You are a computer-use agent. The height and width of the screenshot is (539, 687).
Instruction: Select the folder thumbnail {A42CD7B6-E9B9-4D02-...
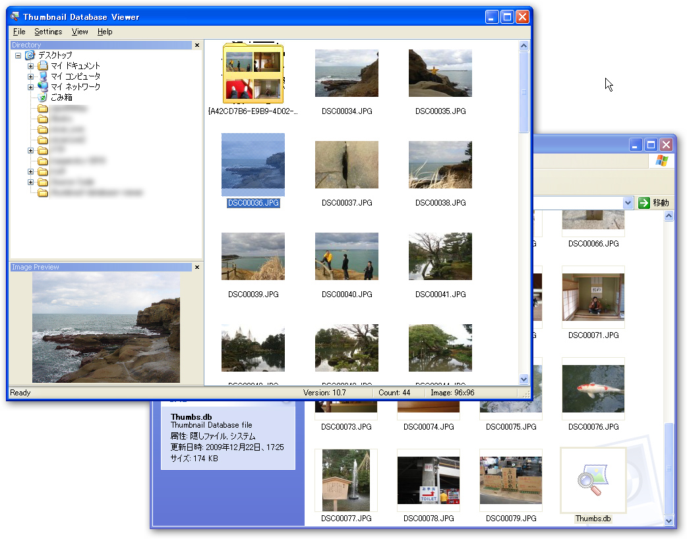[253, 73]
